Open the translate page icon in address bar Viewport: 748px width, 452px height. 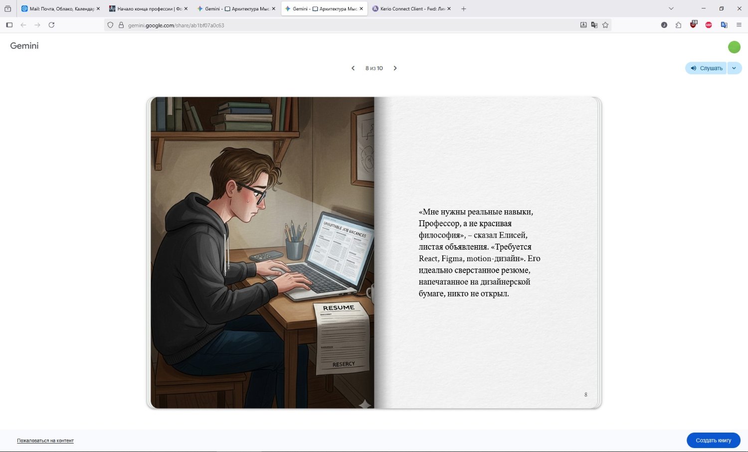tap(594, 25)
